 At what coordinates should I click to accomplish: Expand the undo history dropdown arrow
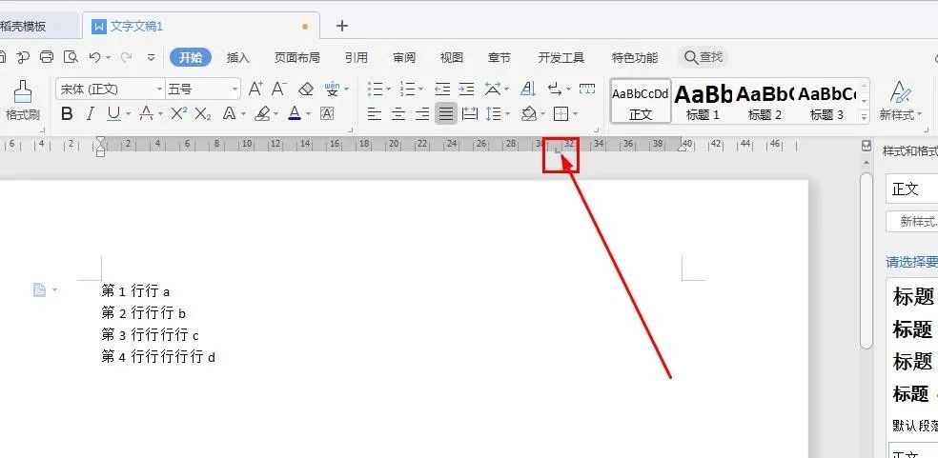tap(109, 57)
